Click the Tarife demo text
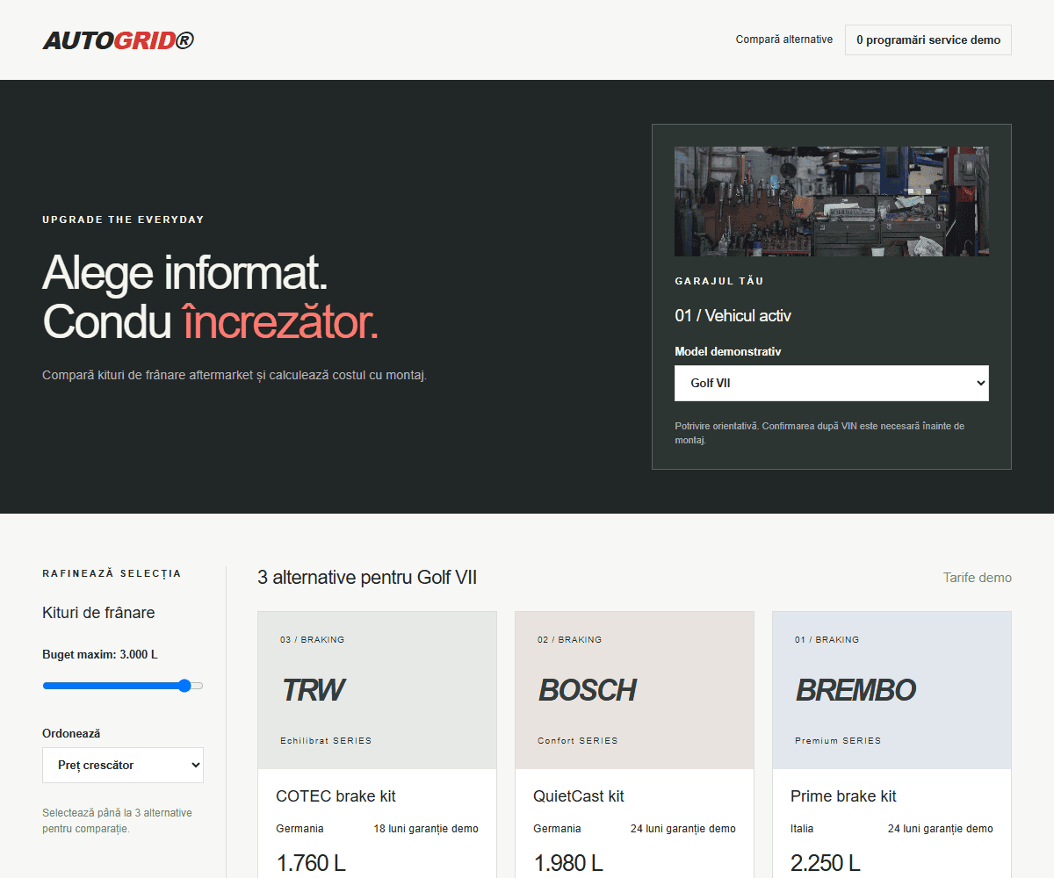This screenshot has height=878, width=1054. click(x=978, y=578)
